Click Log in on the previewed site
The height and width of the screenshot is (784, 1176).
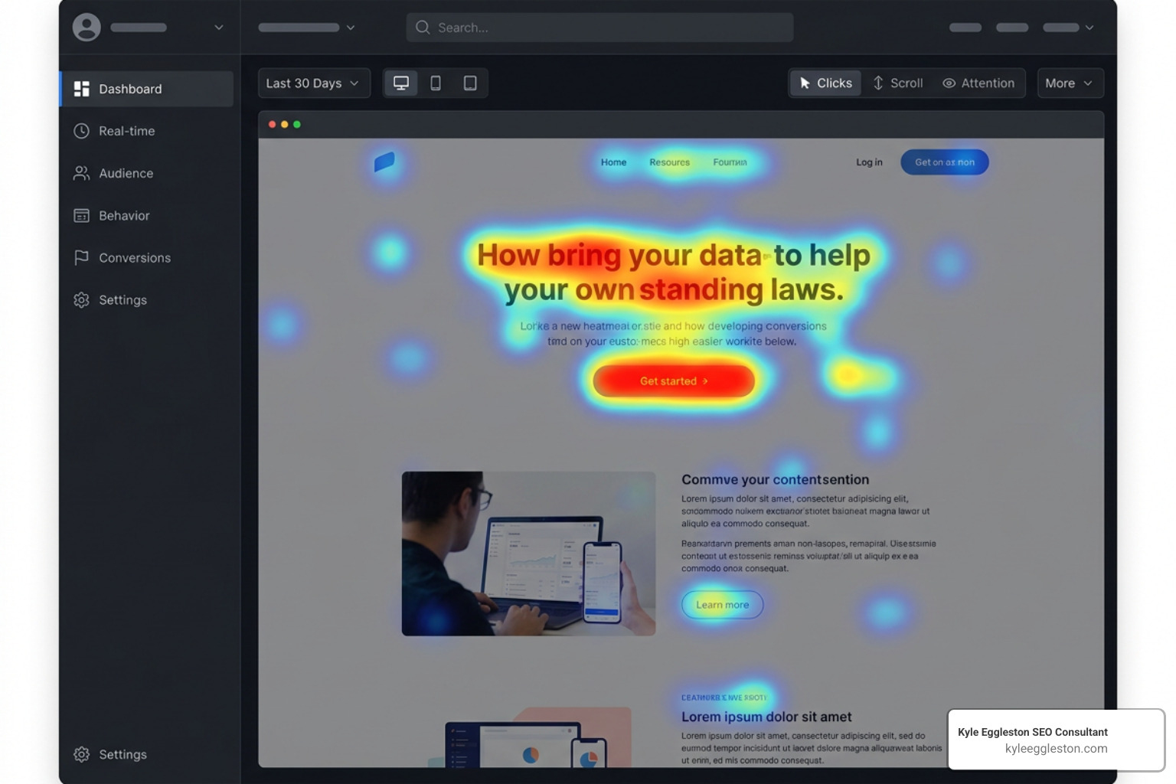click(x=869, y=162)
